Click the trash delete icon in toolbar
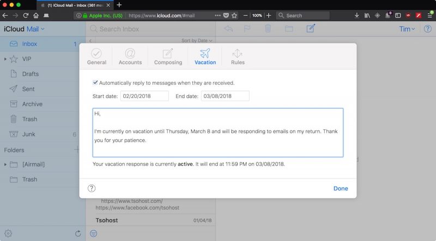 click(x=268, y=28)
